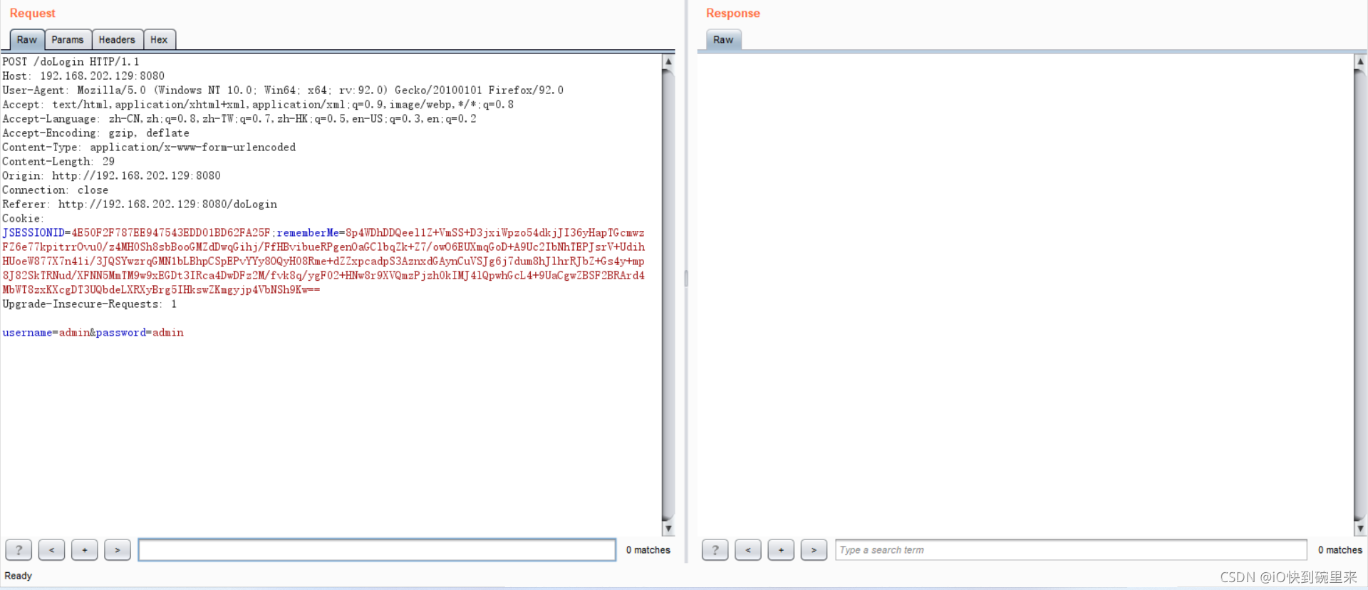Click the Response pane vertical scrollbar thumb
Viewport: 1368px width, 590px height.
1360,295
